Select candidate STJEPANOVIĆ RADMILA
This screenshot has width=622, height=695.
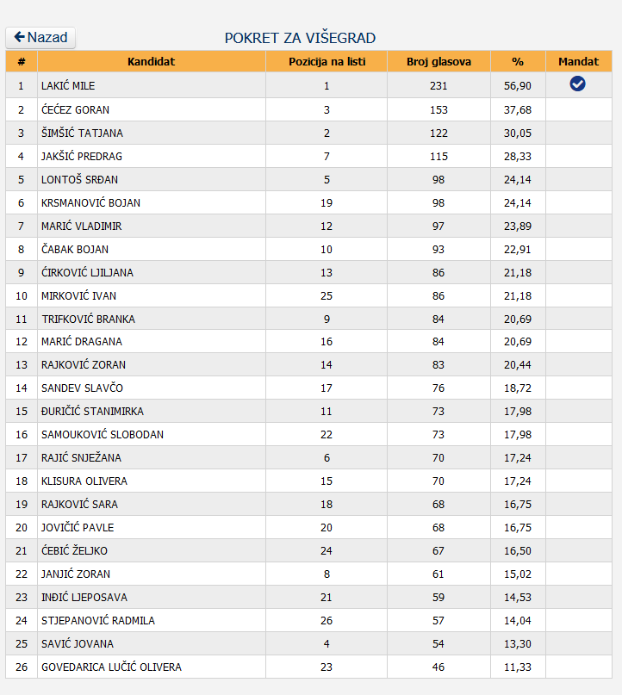click(x=98, y=621)
